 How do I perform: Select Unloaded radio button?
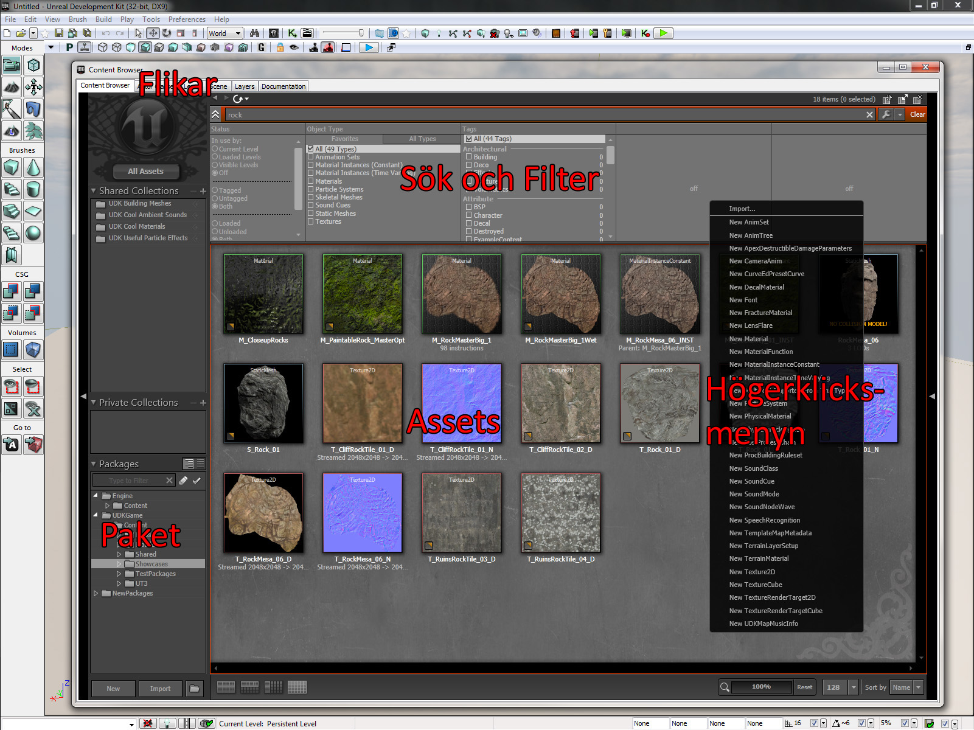click(x=215, y=232)
